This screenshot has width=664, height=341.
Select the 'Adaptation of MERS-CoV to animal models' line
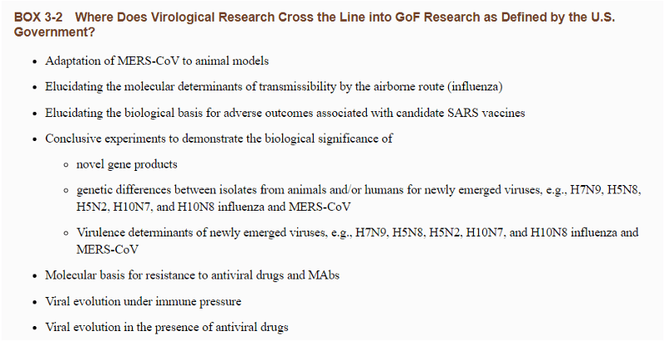click(x=157, y=61)
